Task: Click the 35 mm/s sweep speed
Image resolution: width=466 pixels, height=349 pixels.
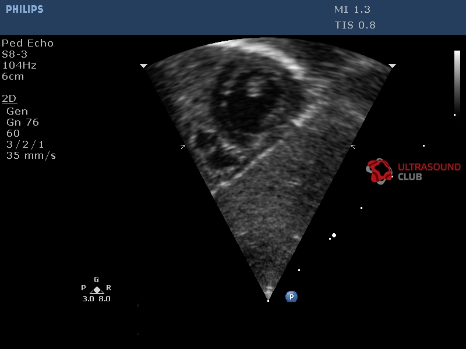Action: click(31, 155)
